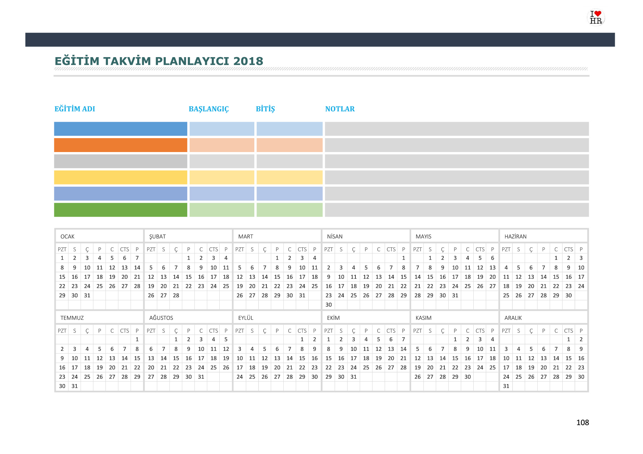The width and height of the screenshot is (643, 454).
Task: Click the first row's NOTLAR field
Action: tap(457, 129)
